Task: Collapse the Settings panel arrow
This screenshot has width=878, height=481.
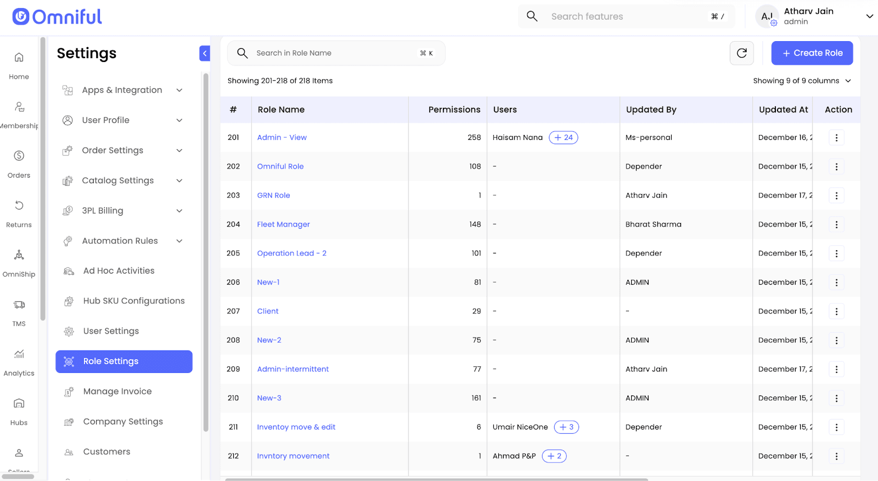Action: pos(205,53)
